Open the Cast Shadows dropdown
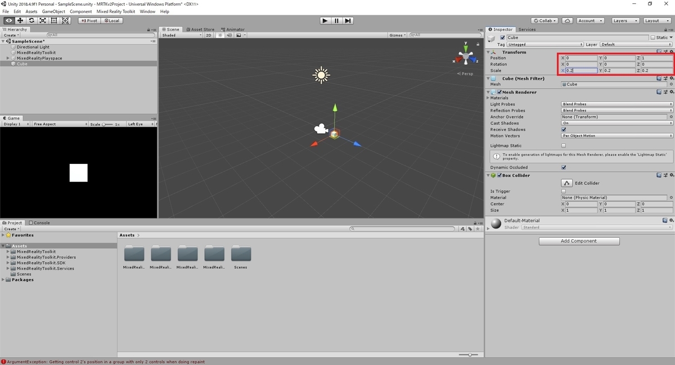675x365 pixels. [617, 123]
